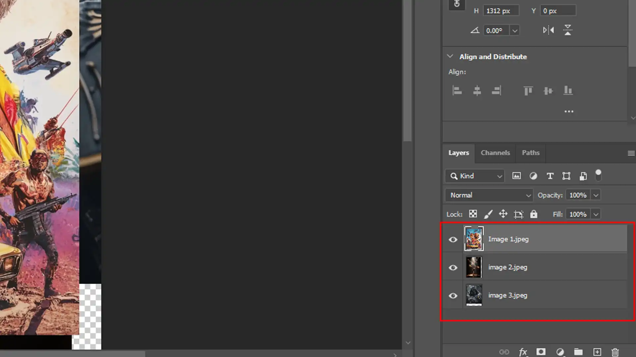Image resolution: width=636 pixels, height=357 pixels.
Task: Prevent auto-nesting into artboards lock icon
Action: 518,215
